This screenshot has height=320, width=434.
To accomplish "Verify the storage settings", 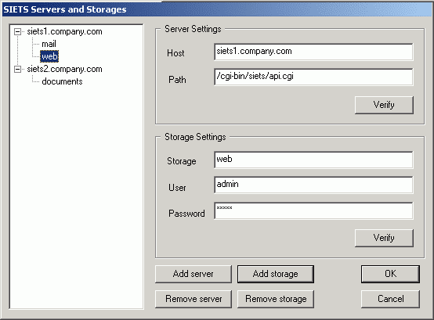I will click(x=384, y=238).
